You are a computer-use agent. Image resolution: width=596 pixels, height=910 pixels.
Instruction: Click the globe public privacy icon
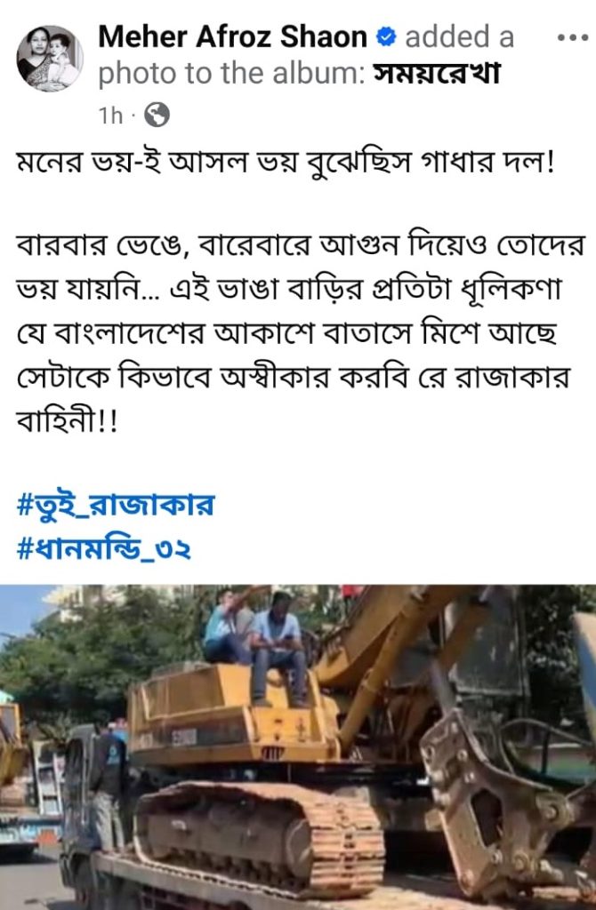click(x=157, y=115)
